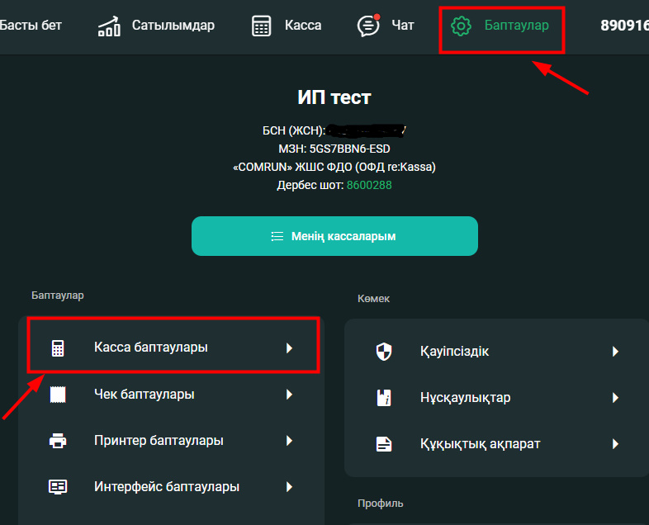Open the Чат tab label

pos(403,26)
